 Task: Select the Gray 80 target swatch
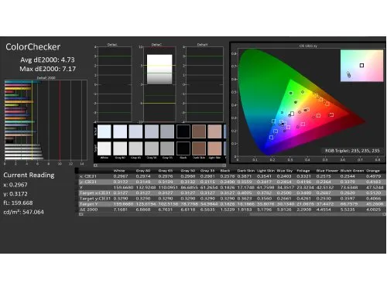tap(120, 148)
